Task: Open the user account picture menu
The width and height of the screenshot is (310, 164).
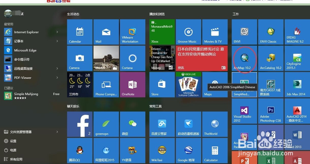Action: coord(8,14)
